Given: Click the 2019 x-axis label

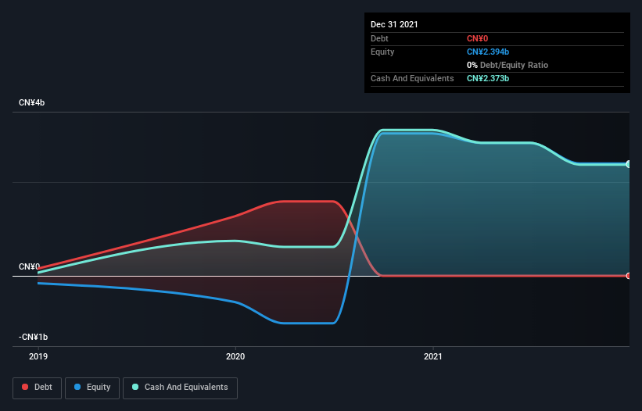Looking at the screenshot, I should [38, 356].
